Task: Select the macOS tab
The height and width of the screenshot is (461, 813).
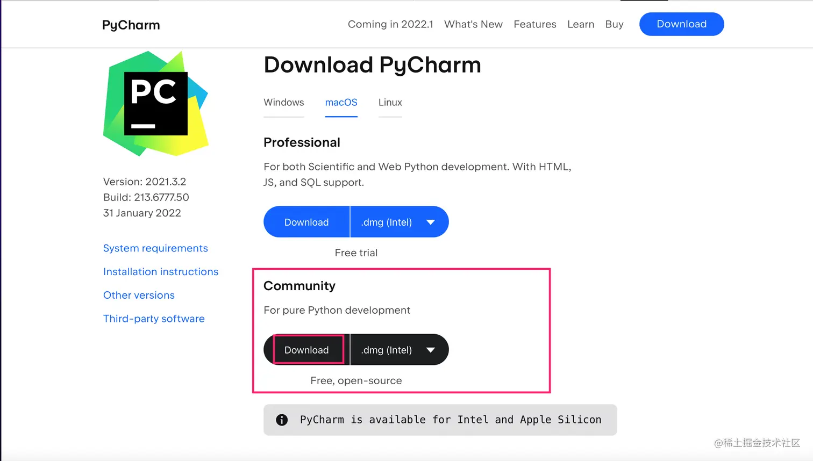Action: tap(341, 103)
